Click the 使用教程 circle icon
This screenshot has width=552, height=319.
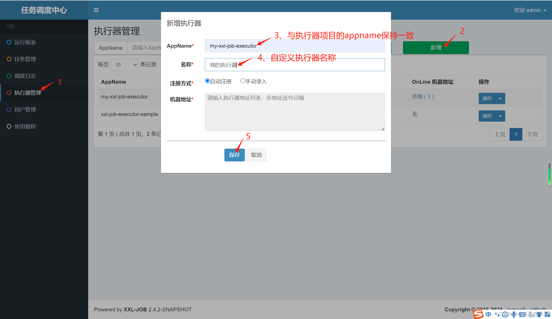(9, 126)
